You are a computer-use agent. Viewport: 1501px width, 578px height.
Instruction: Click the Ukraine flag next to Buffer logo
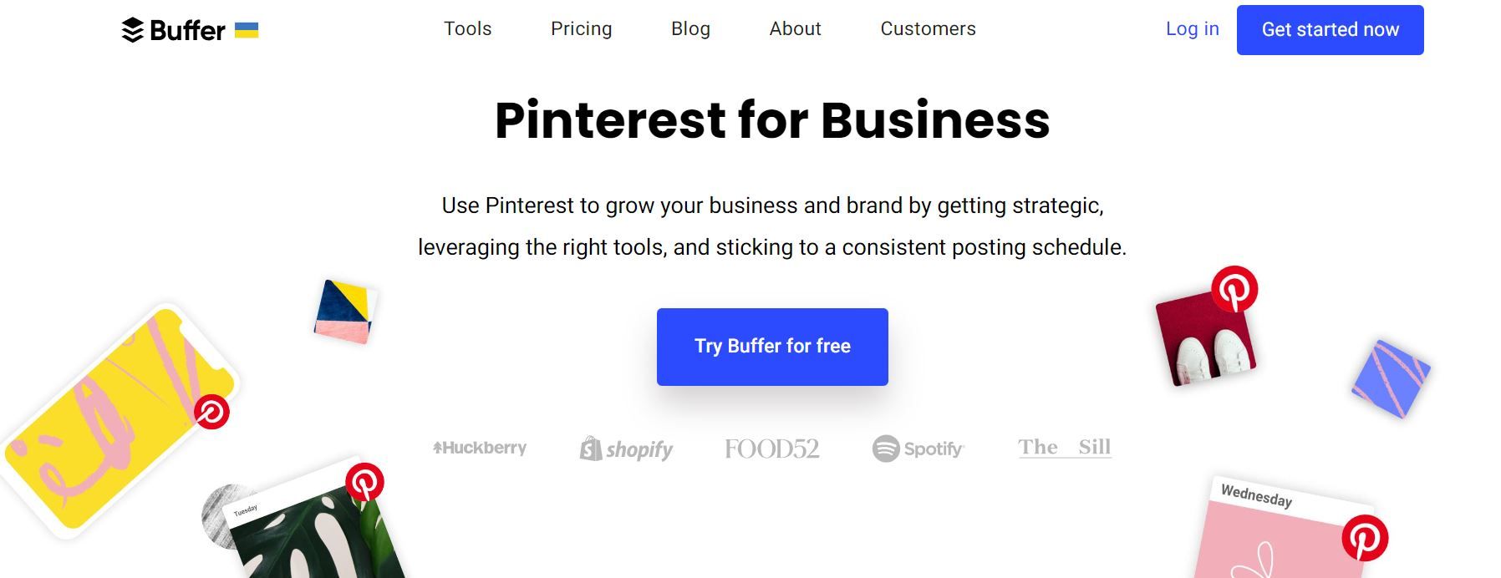[x=247, y=29]
